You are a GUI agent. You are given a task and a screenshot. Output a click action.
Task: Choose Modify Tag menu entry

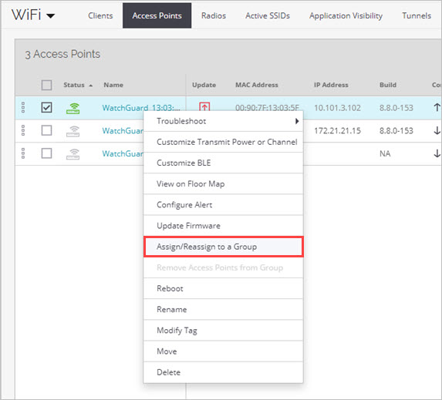223,331
